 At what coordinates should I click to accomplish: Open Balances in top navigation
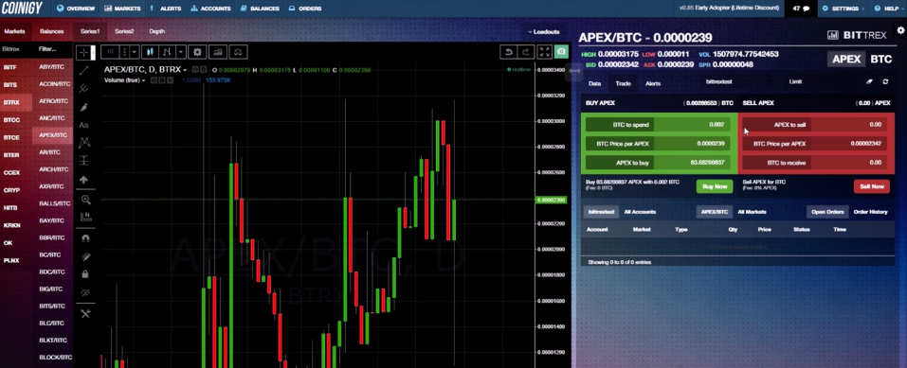coord(260,9)
